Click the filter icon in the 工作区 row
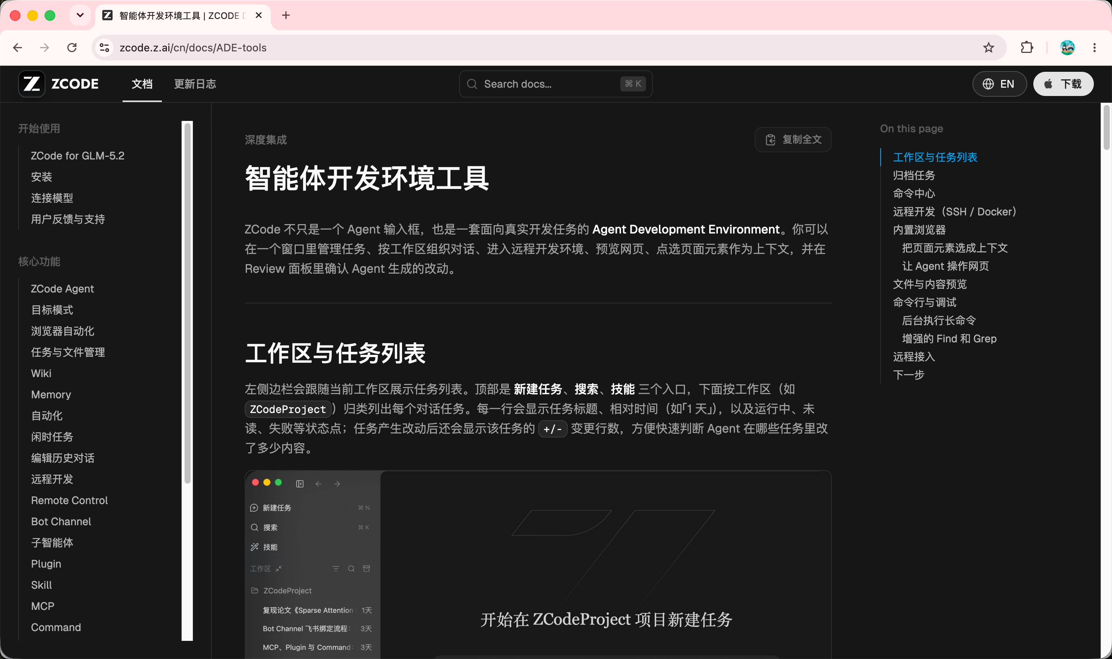Image resolution: width=1112 pixels, height=659 pixels. click(x=336, y=569)
